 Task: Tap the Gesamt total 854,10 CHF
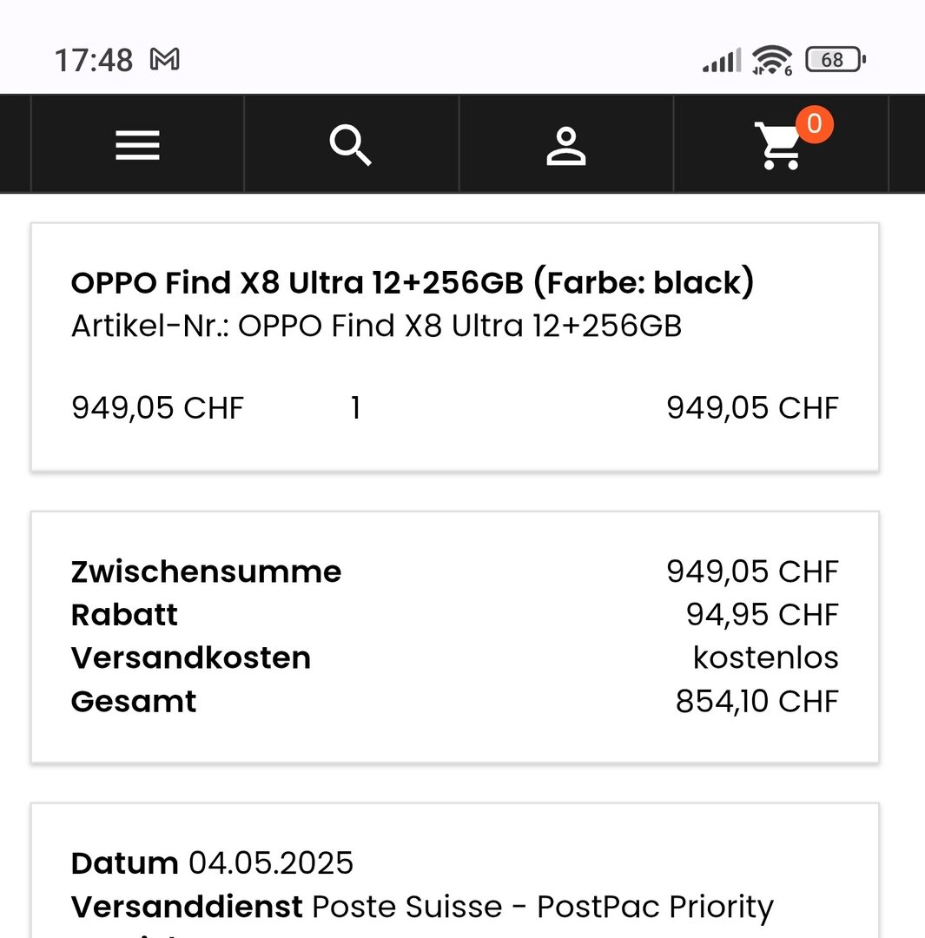(x=757, y=701)
